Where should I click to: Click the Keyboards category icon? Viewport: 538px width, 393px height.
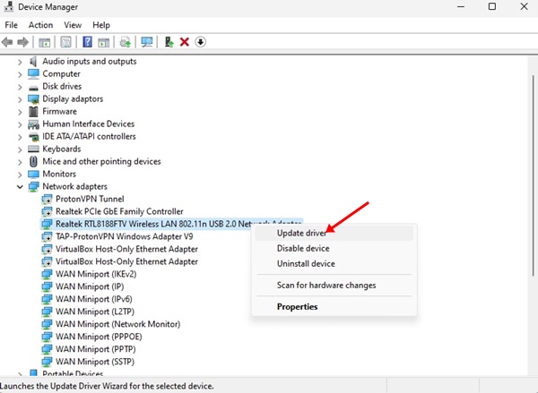pyautogui.click(x=33, y=149)
